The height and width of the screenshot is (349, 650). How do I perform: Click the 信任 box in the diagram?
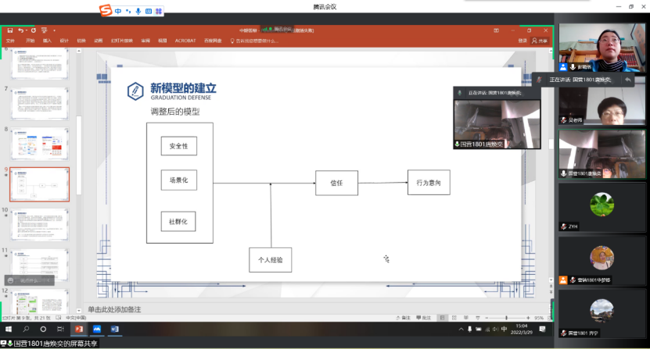(x=336, y=183)
